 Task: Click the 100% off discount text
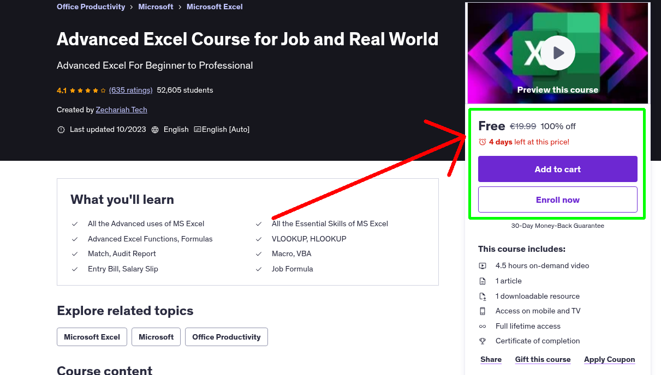[x=558, y=126]
